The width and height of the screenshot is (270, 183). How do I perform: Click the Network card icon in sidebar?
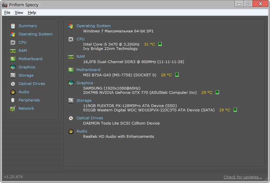[13, 108]
